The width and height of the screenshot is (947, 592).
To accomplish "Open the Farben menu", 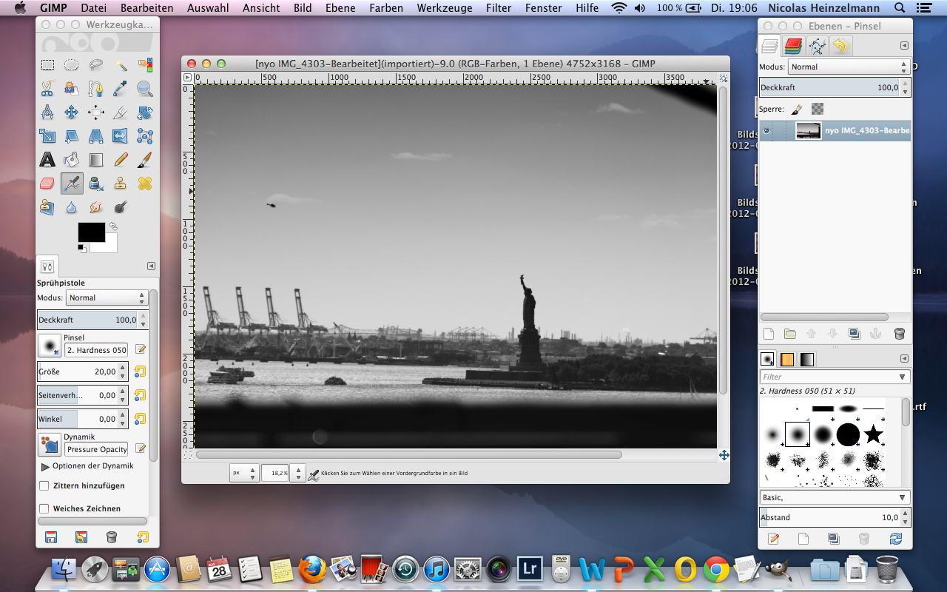I will pyautogui.click(x=386, y=8).
